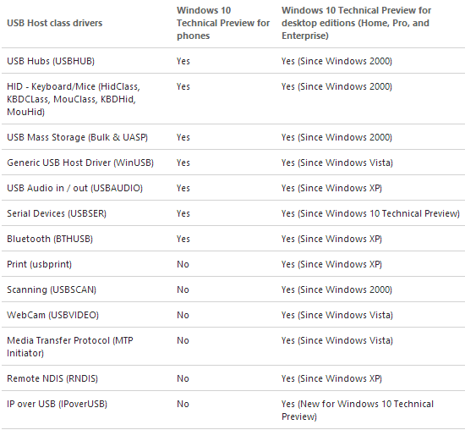The height and width of the screenshot is (430, 465).
Task: Select the Windows 10 Technical Preview for phones header
Action: 223,23
